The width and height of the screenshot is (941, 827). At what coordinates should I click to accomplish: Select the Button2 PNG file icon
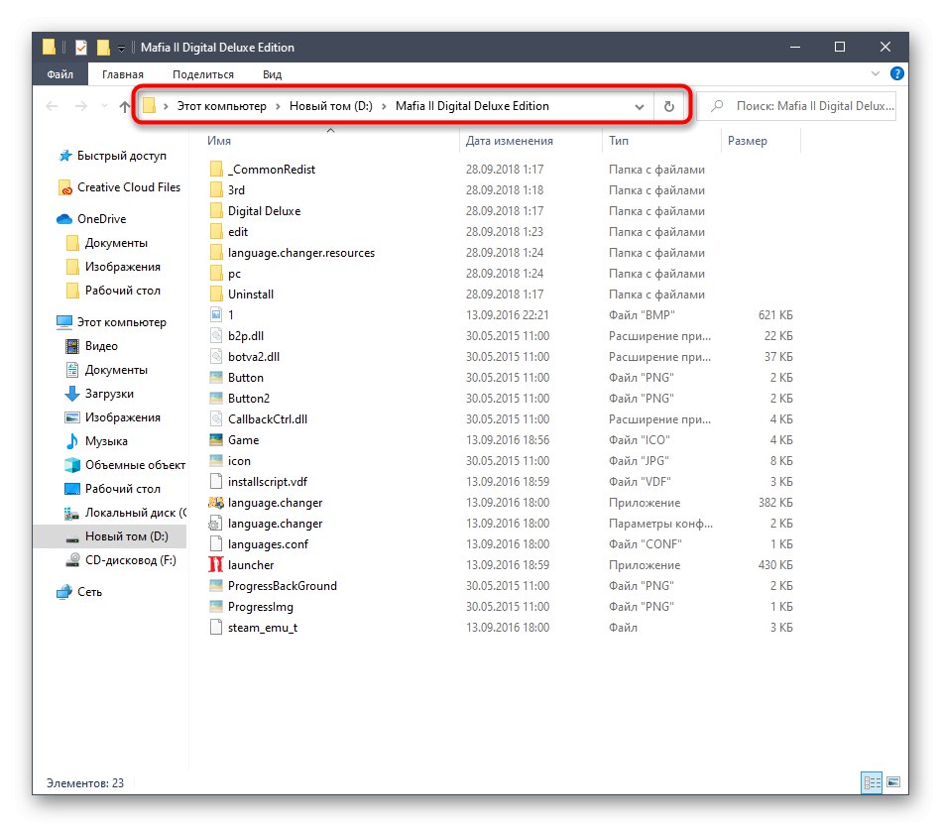[216, 399]
